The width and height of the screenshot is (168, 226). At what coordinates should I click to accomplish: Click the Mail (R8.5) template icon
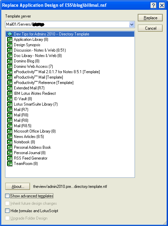click(x=10, y=126)
